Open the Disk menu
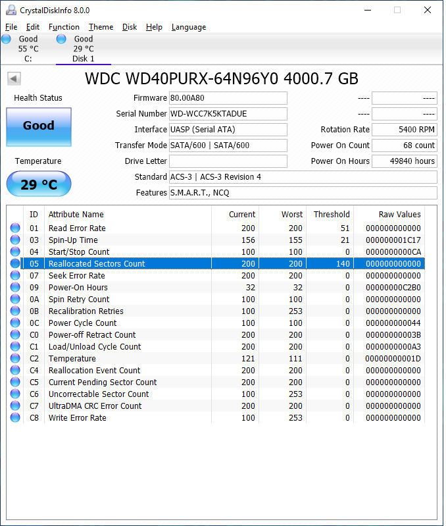Viewport: 446px width, 526px height. 130,27
